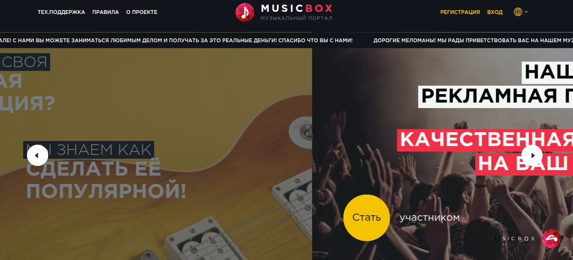Click the MUSICBOX wordmark in the header
The image size is (573, 260).
coord(297,8)
